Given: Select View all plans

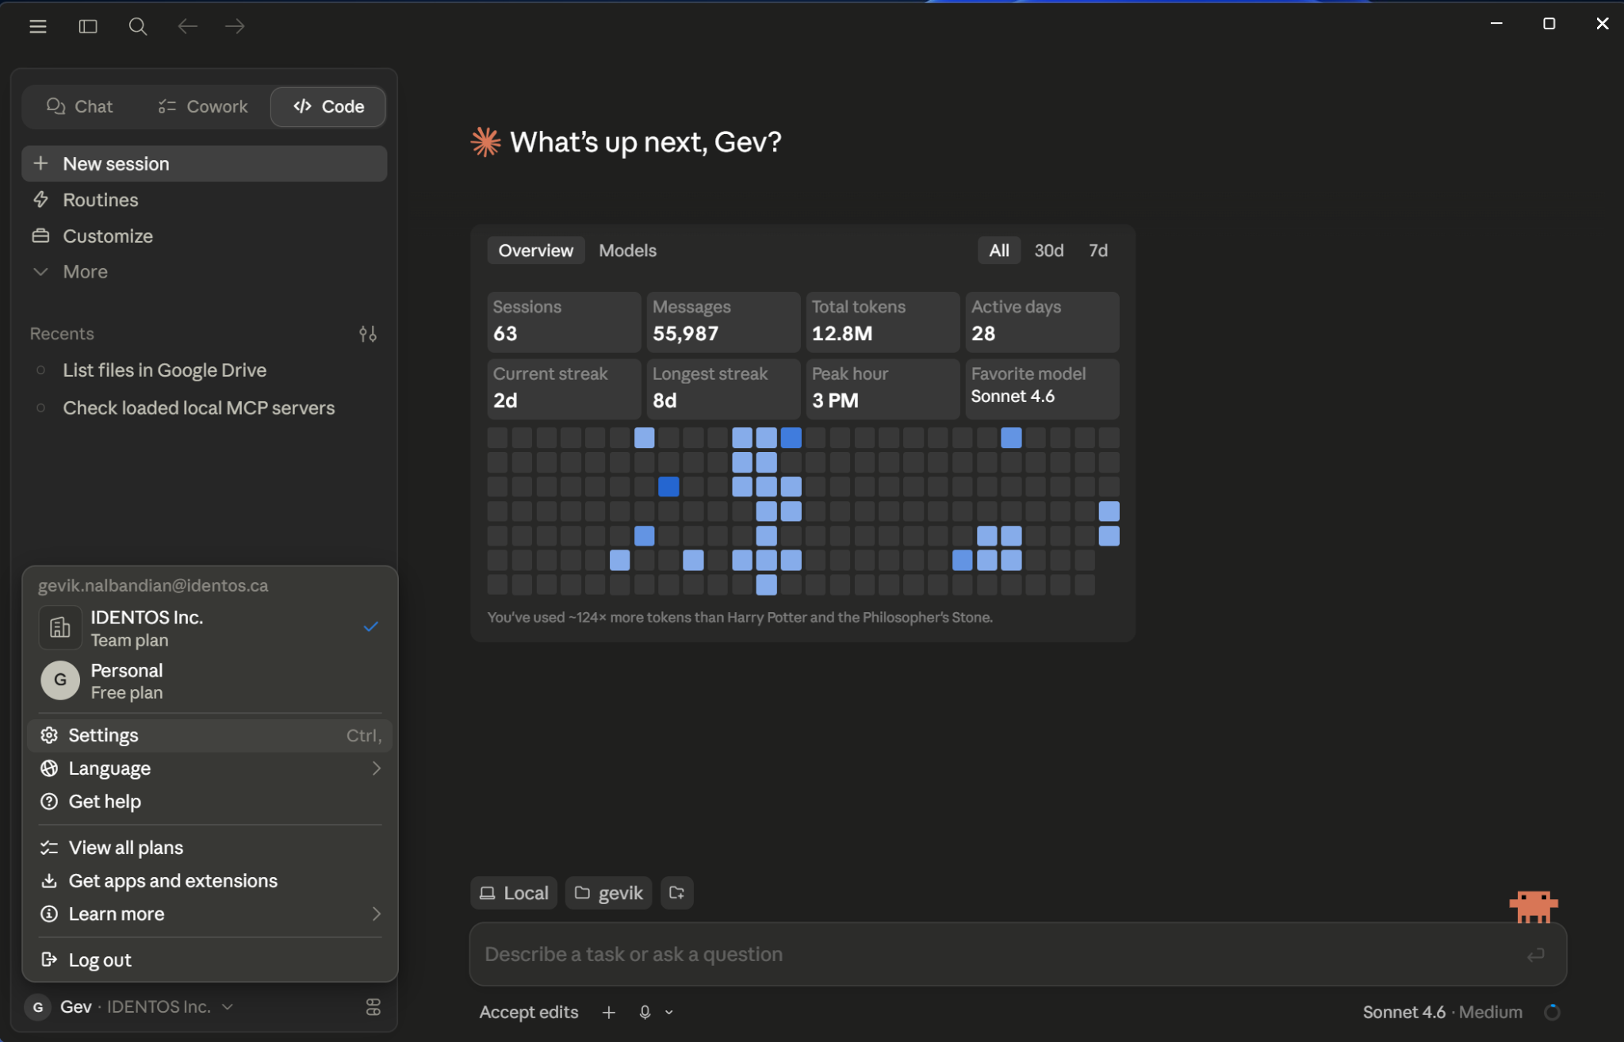Looking at the screenshot, I should 210,848.
